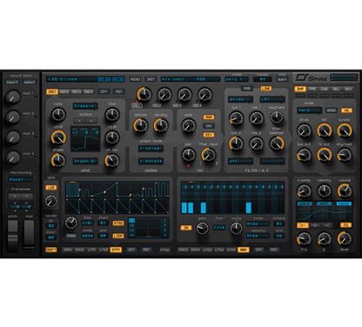The width and height of the screenshot is (362, 327).
Task: Switch to the PHS effects tab
Action: [312, 89]
